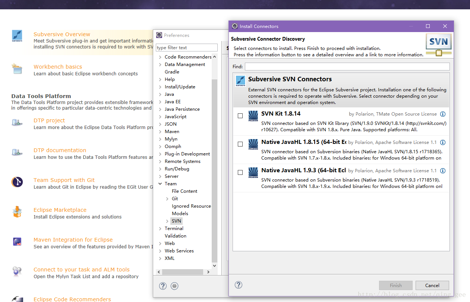Select File Content under Team
Viewport: 470px width, 302px height.
coord(184,191)
